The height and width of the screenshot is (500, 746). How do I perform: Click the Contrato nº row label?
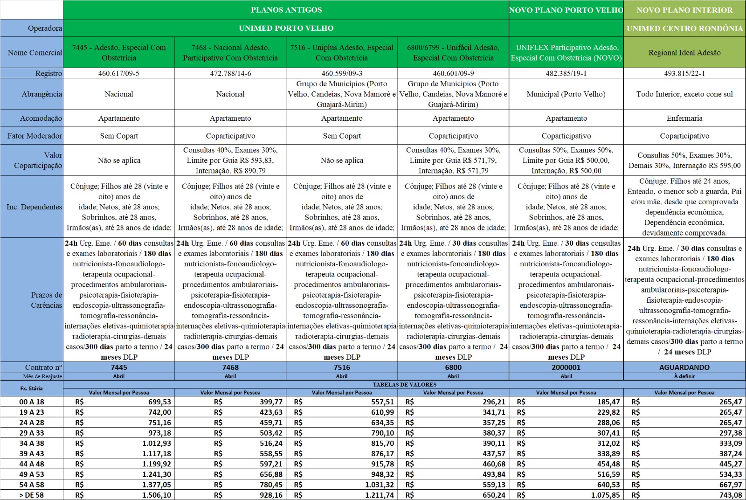click(x=32, y=367)
